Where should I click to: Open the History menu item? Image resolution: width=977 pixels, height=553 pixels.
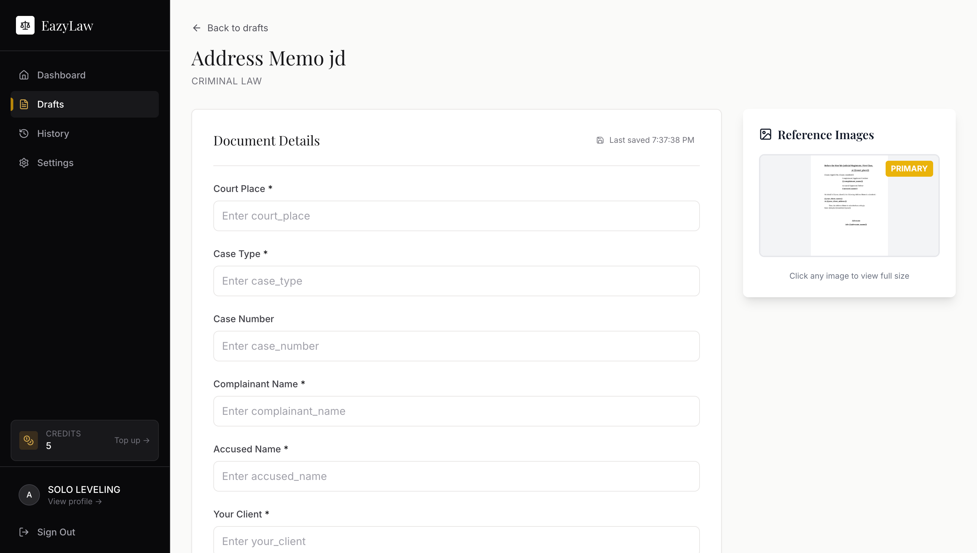pos(53,134)
